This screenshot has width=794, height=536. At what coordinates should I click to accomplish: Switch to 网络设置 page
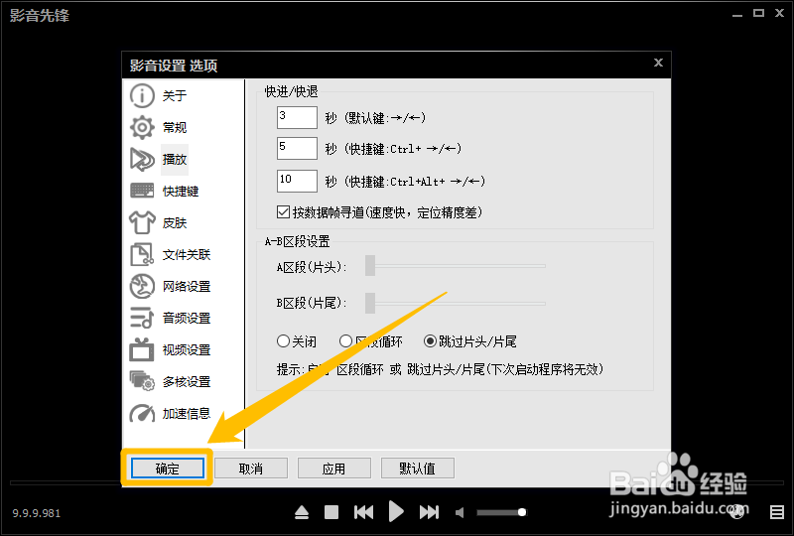click(x=187, y=286)
